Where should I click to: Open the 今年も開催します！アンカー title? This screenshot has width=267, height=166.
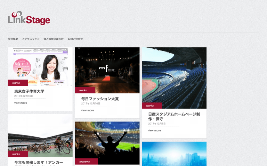coord(39,163)
